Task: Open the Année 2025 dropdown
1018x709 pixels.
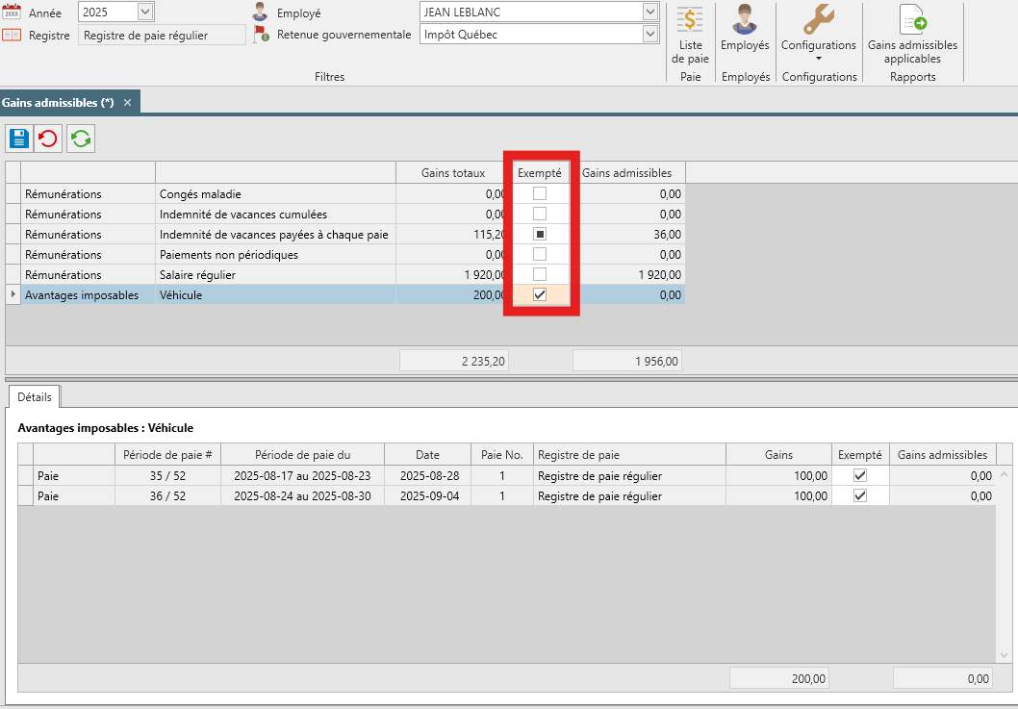Action: click(x=145, y=12)
